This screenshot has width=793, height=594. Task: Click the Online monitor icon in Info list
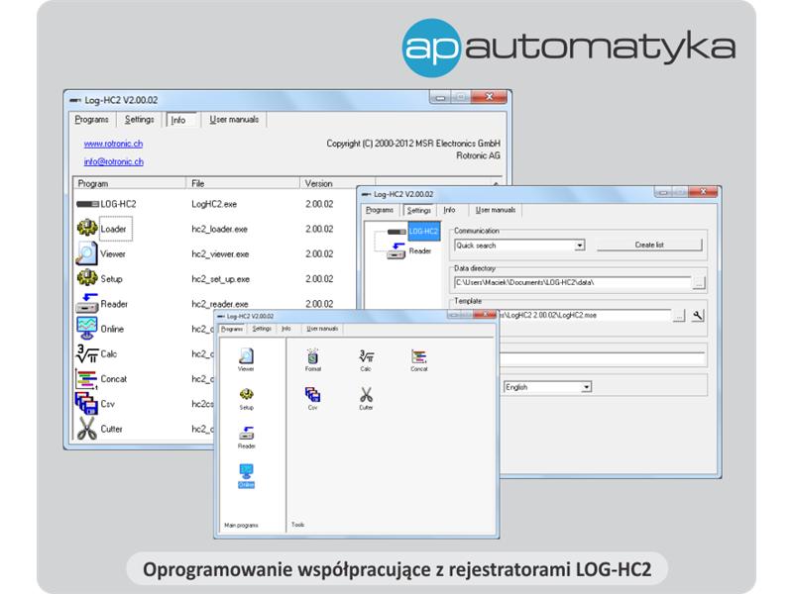(x=87, y=329)
